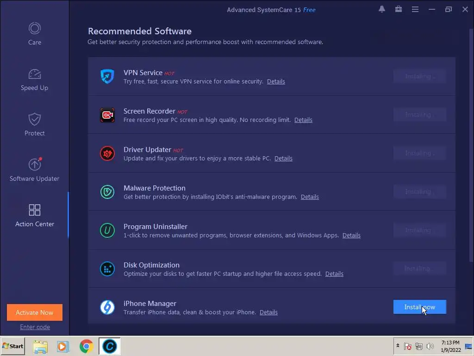Click the Installing button for Malware Protection

click(x=419, y=191)
